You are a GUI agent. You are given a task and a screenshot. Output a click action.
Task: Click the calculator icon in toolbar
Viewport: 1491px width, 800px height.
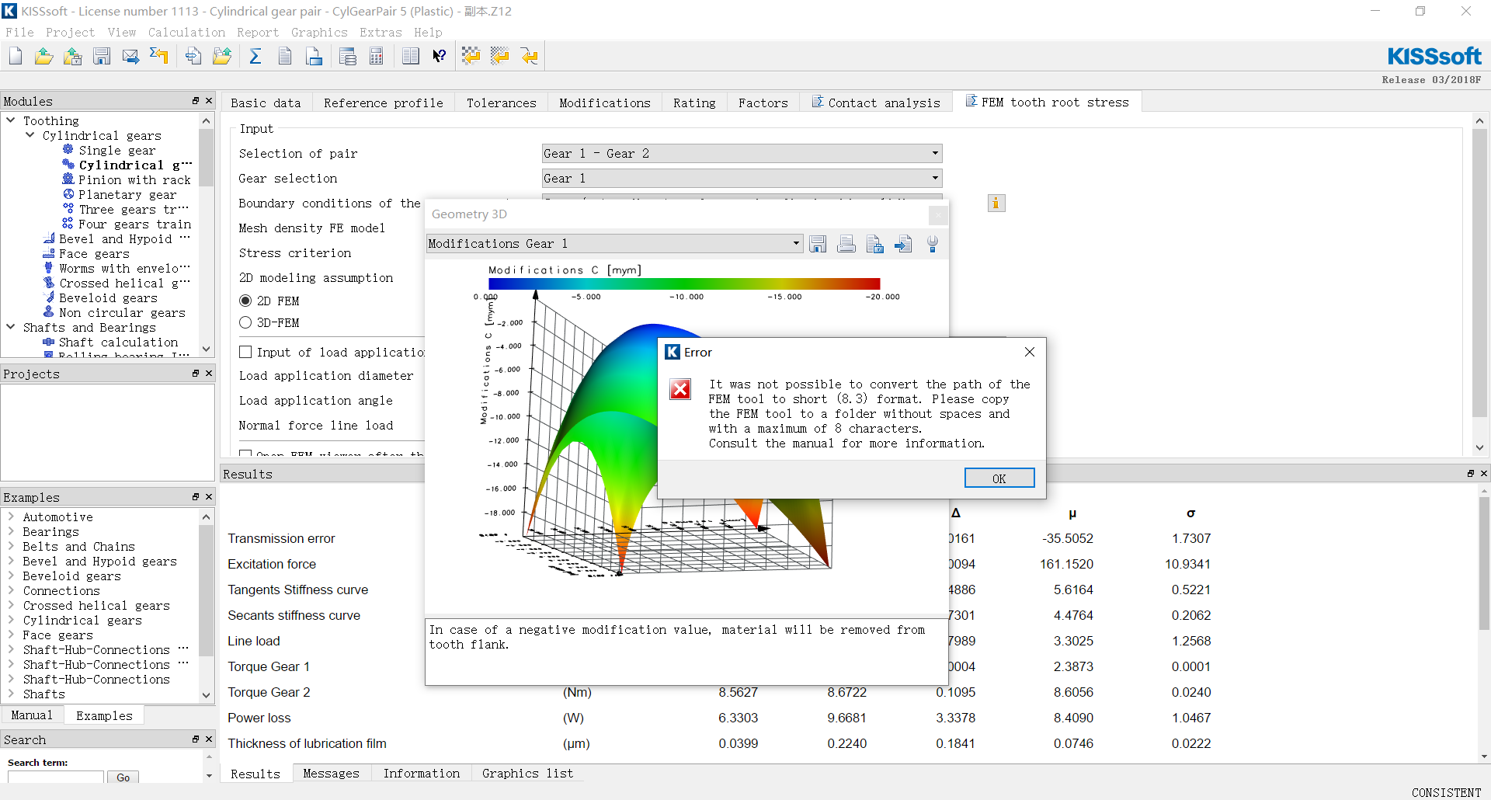point(377,56)
